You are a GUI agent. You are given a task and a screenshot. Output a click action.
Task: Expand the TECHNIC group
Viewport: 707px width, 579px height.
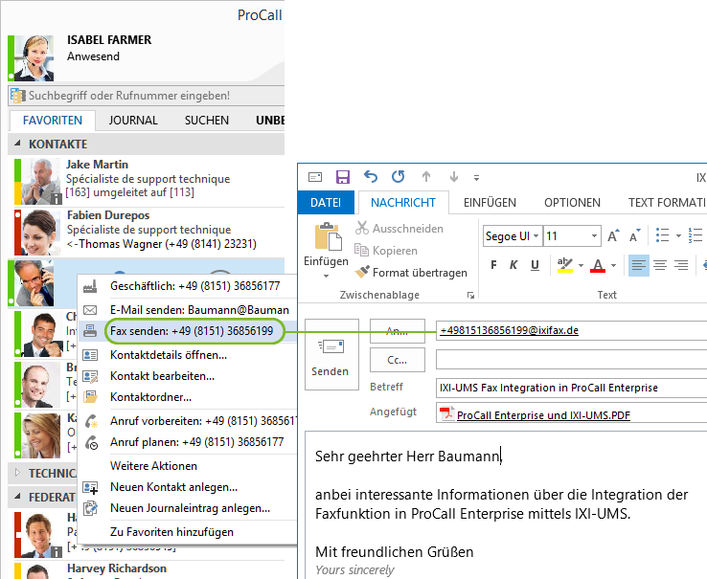coord(17,473)
